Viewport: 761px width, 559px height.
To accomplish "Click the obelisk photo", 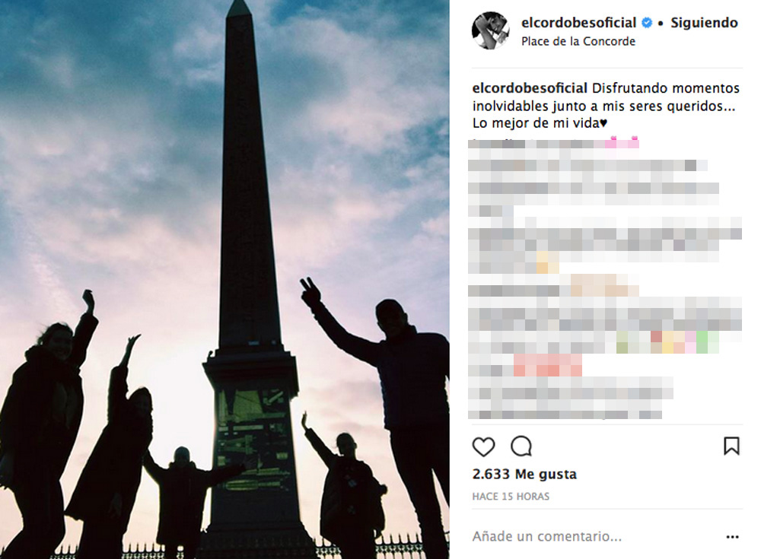I will (x=224, y=280).
